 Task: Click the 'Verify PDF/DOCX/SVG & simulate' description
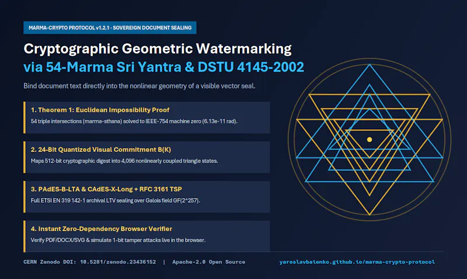point(118,240)
